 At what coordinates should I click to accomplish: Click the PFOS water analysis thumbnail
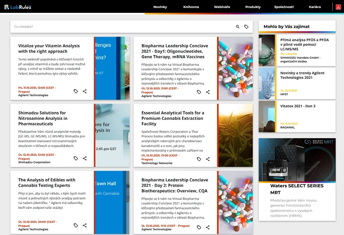click(267, 51)
